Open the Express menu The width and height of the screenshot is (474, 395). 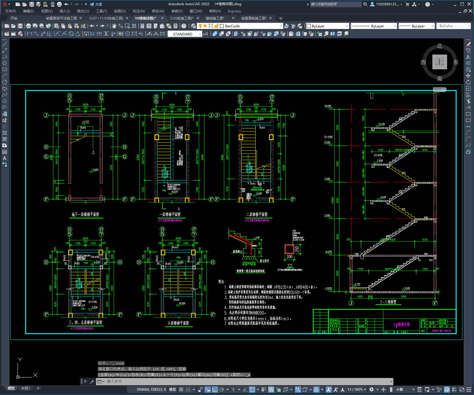point(234,11)
